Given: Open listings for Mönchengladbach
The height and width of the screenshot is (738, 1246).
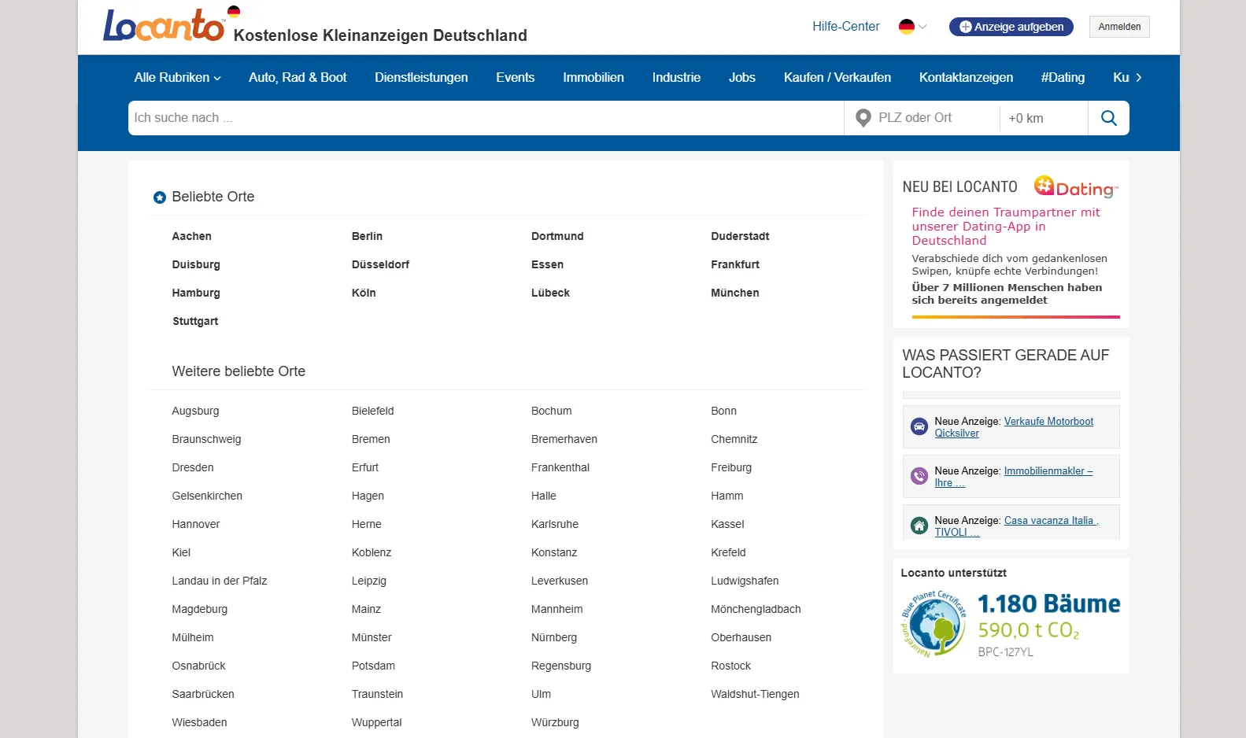Looking at the screenshot, I should tap(756, 609).
